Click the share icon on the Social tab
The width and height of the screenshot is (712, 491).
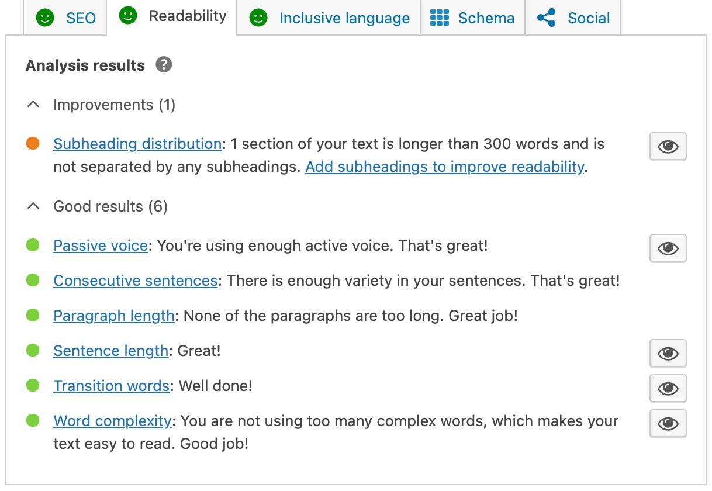pos(547,18)
